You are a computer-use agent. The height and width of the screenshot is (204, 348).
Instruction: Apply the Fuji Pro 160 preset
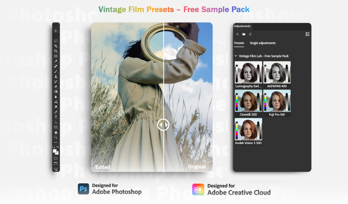click(x=277, y=103)
